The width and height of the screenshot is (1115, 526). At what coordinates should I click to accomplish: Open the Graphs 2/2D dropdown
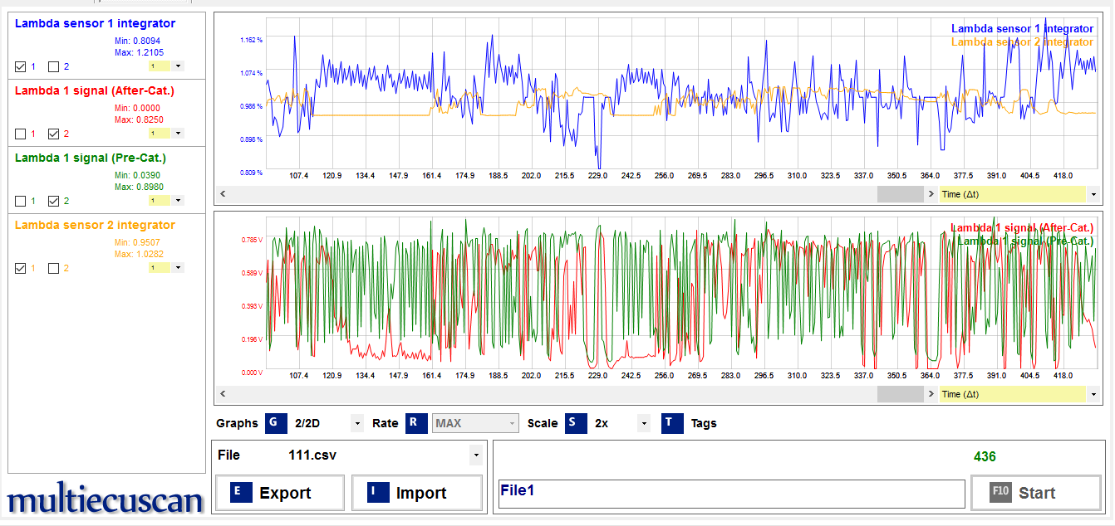pos(357,423)
